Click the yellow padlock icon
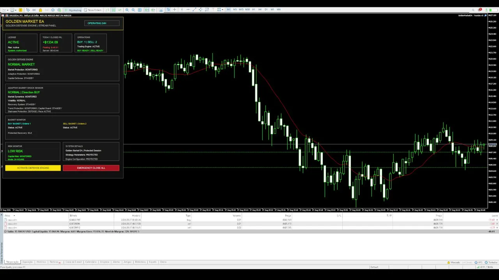Viewport: 499px width, 280px height. (40, 10)
